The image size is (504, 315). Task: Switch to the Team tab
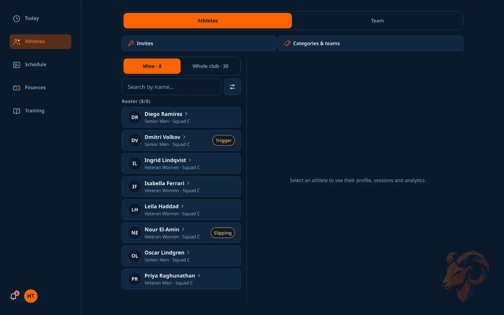[377, 21]
